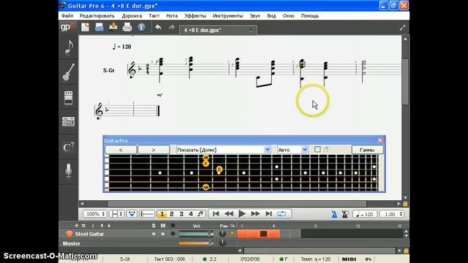Start playback with Play button
468x263 pixels.
tap(242, 214)
